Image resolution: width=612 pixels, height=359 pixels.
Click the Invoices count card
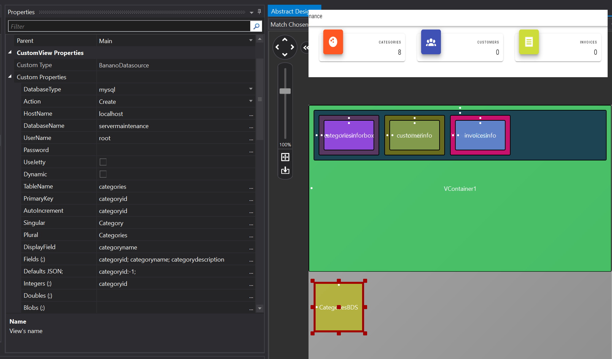558,47
